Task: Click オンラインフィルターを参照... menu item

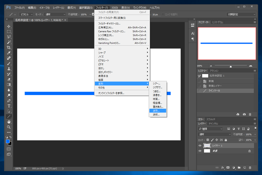Action: [x=122, y=93]
